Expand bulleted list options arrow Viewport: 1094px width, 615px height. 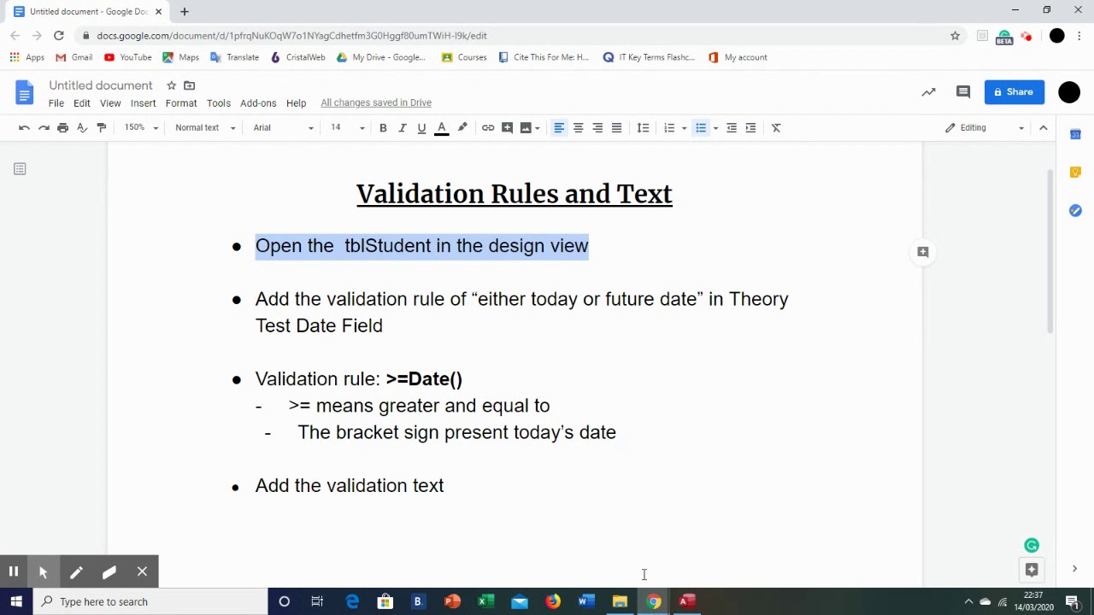[715, 128]
